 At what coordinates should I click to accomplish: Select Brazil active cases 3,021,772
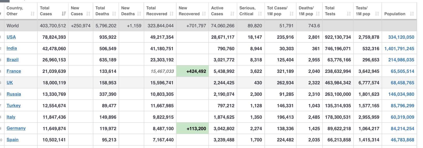click(x=224, y=60)
